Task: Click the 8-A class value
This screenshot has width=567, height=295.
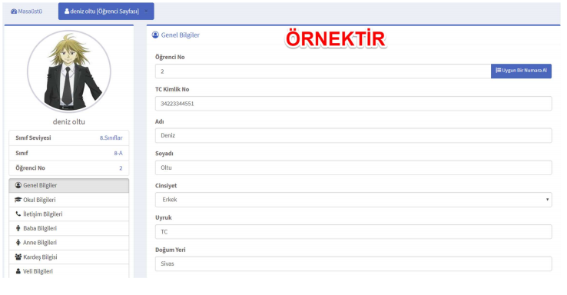Action: pos(118,154)
